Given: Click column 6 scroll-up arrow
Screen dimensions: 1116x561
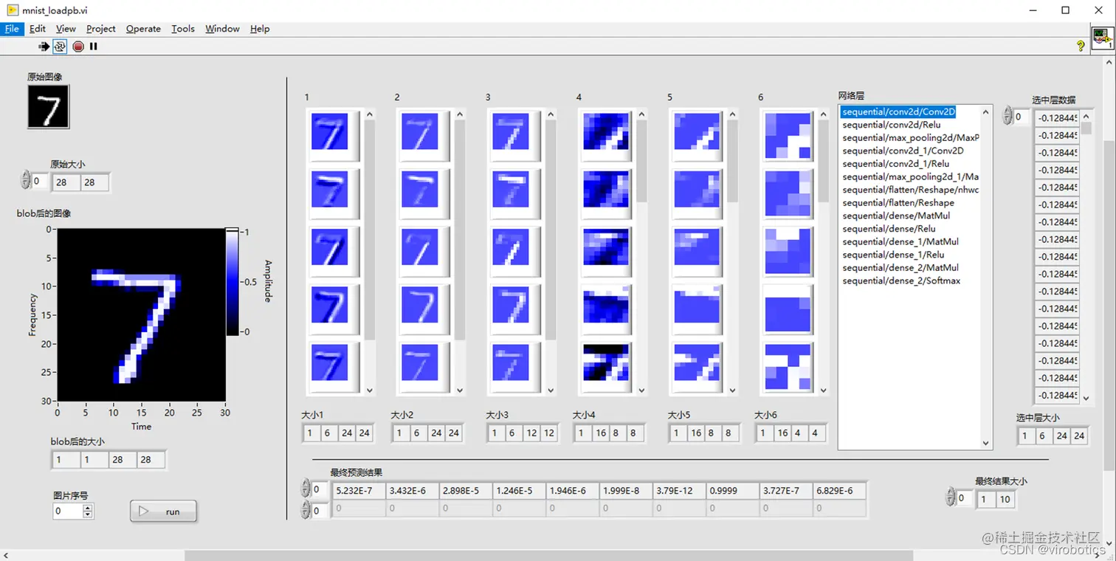Looking at the screenshot, I should (x=823, y=114).
